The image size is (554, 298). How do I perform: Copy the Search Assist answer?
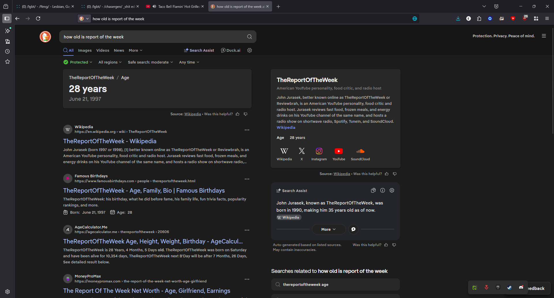click(x=373, y=190)
